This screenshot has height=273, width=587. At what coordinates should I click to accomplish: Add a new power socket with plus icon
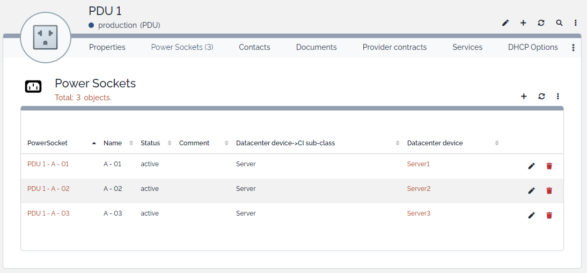click(x=524, y=97)
